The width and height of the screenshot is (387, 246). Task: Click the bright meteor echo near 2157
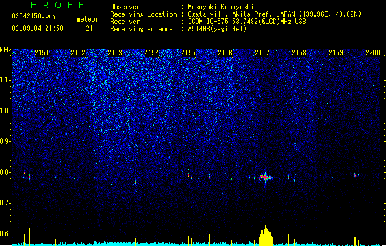266,177
